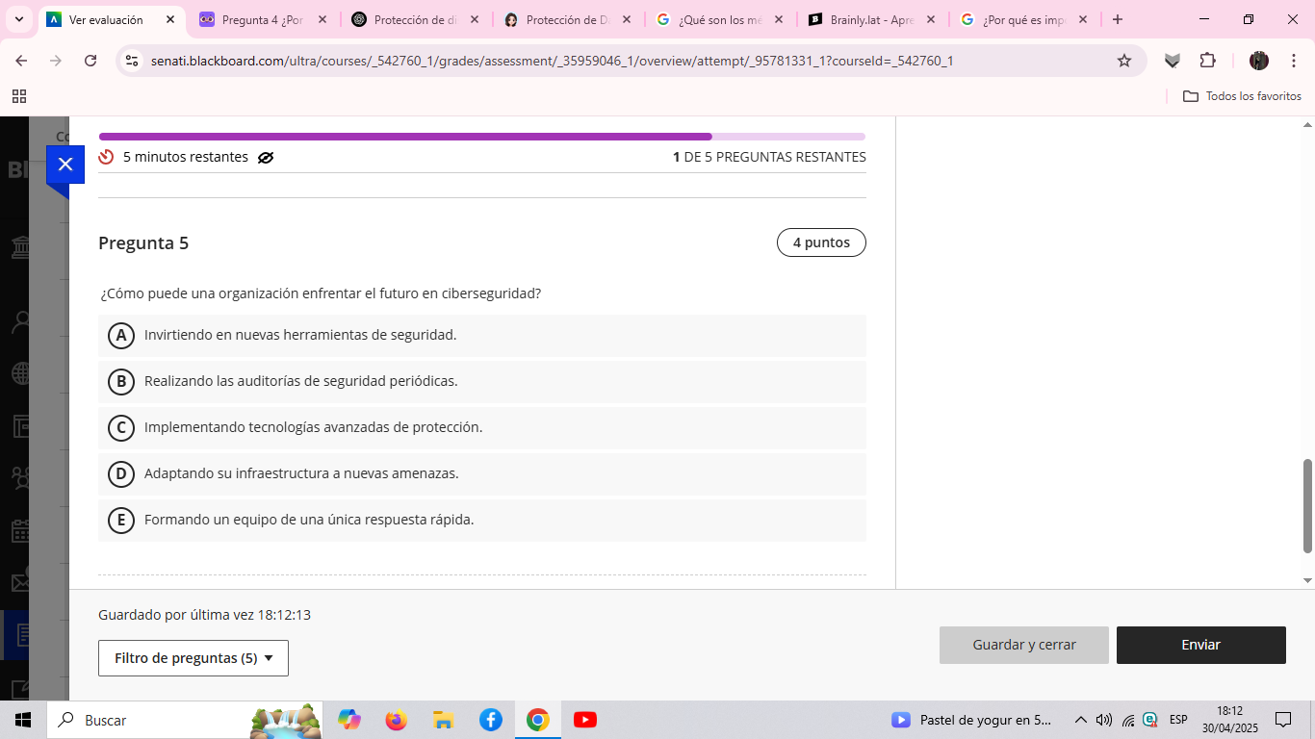Open the Chrome extensions puzzle icon
This screenshot has width=1315, height=739.
tap(1207, 60)
